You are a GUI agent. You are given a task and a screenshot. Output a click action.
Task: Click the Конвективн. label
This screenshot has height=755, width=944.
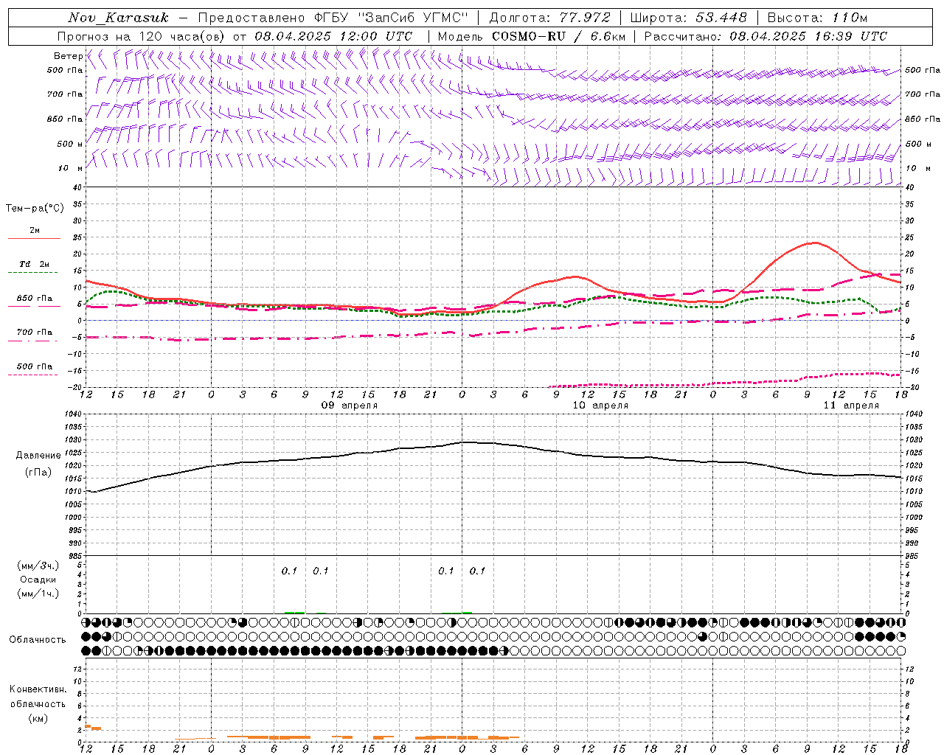pos(38,689)
